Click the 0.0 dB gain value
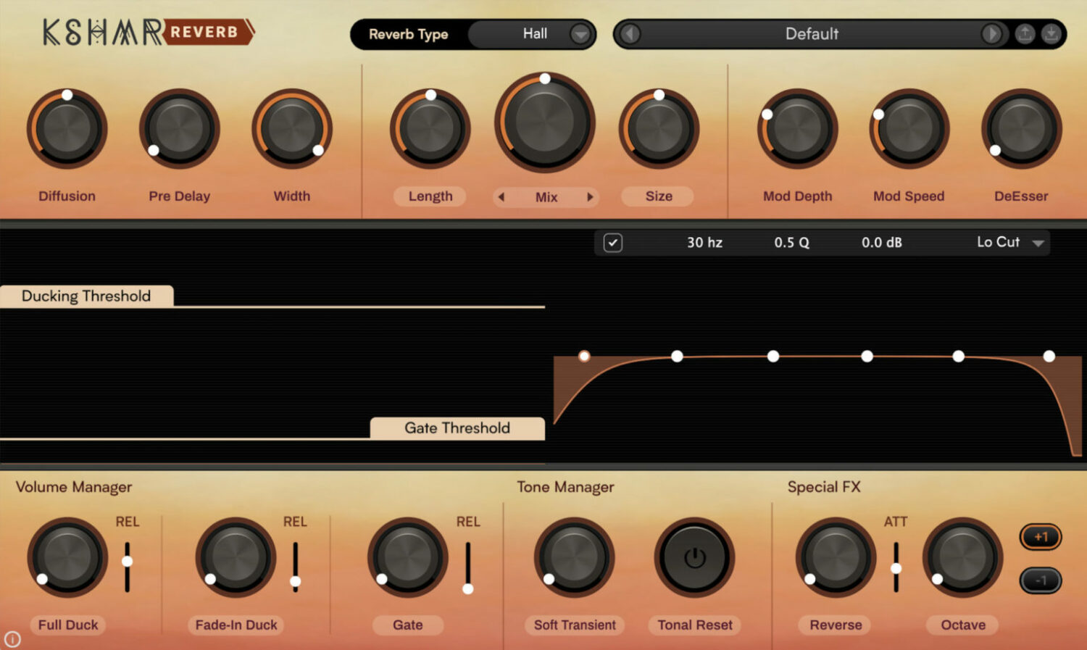Image resolution: width=1087 pixels, height=650 pixels. tap(881, 243)
